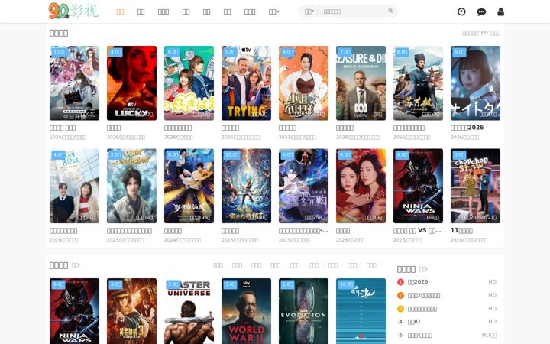Open the blue lightning dragon poster rated 10.0
The height and width of the screenshot is (344, 550).
tap(246, 186)
